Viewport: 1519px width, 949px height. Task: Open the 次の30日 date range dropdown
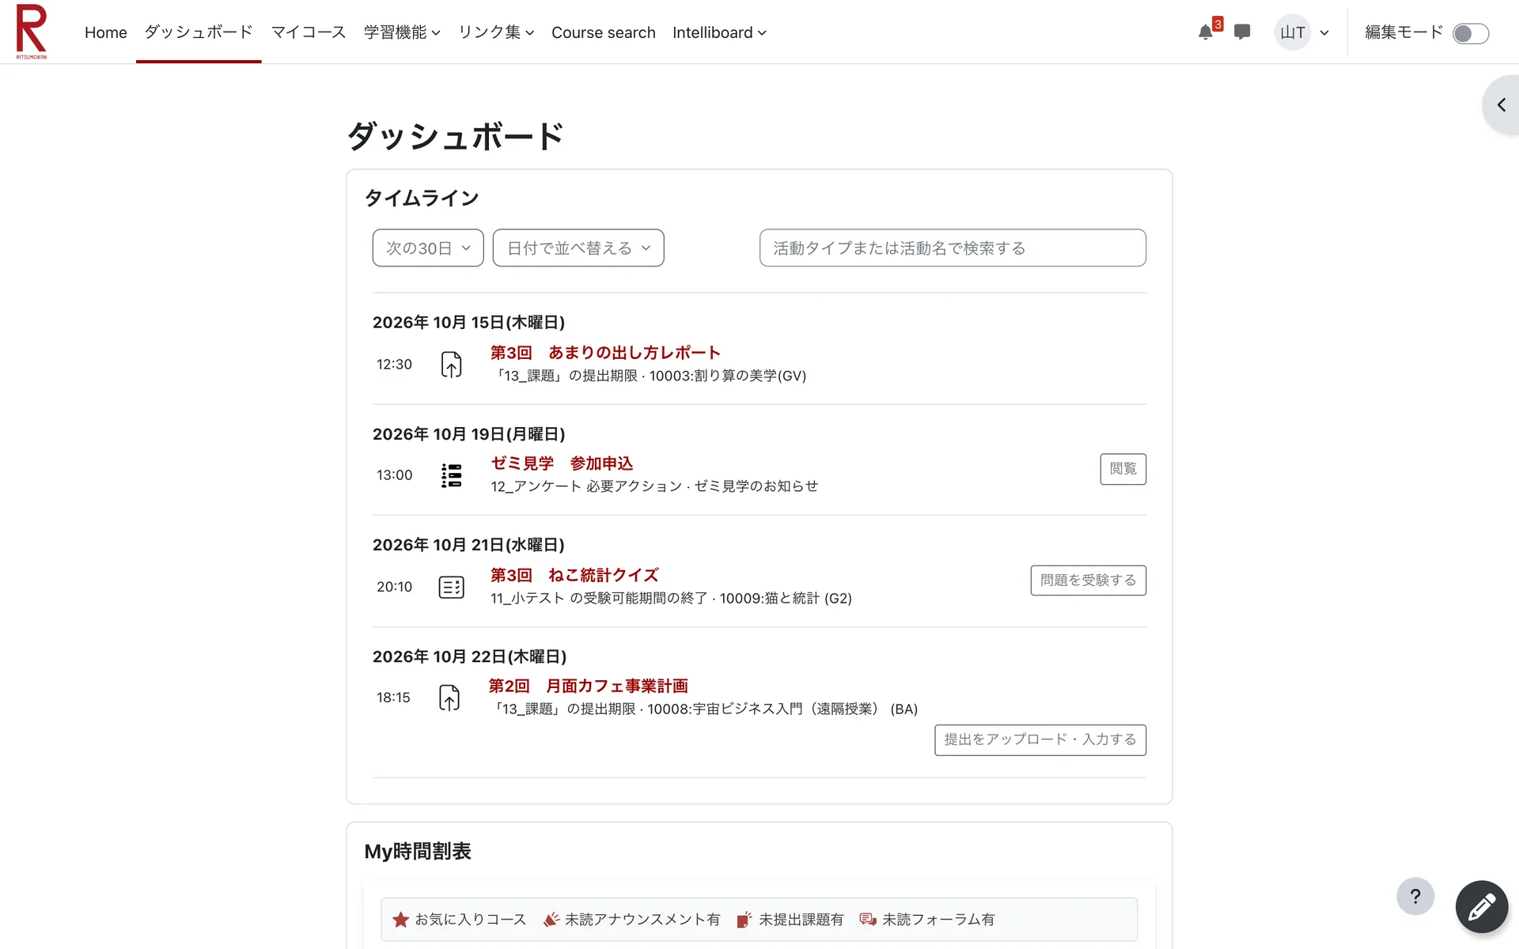(x=428, y=248)
